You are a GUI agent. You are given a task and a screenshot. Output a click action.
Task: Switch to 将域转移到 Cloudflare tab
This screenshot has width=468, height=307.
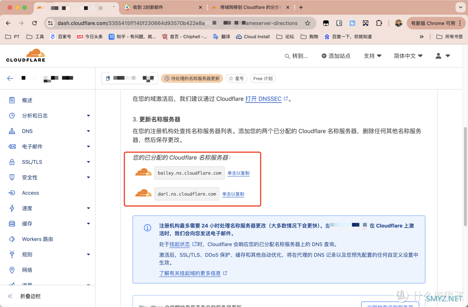coord(250,7)
